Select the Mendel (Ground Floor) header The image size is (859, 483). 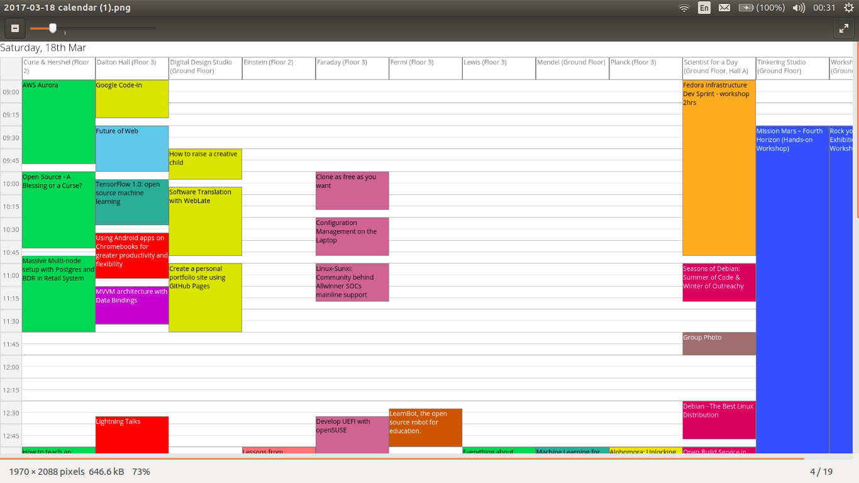572,69
